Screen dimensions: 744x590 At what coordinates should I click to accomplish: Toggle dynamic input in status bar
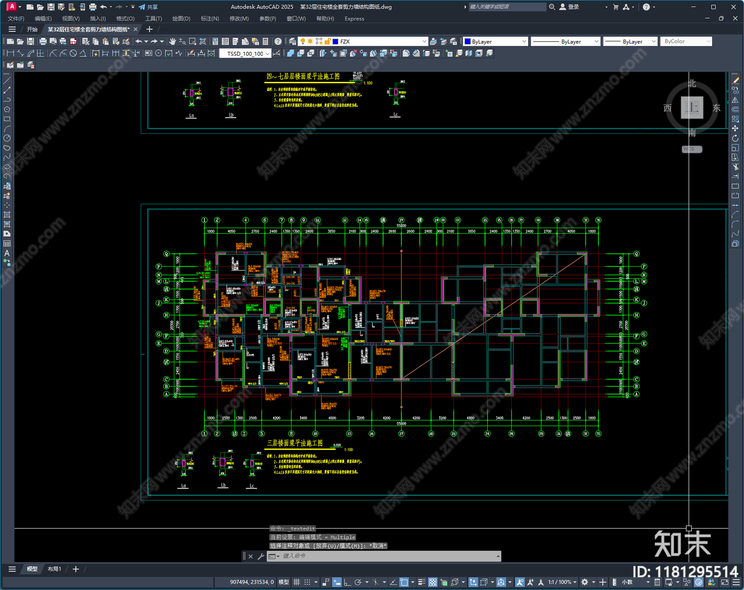point(337,582)
